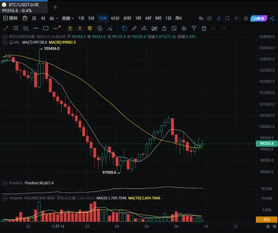Click the undo arrow
This screenshot has height=233, width=278.
tap(214, 29)
